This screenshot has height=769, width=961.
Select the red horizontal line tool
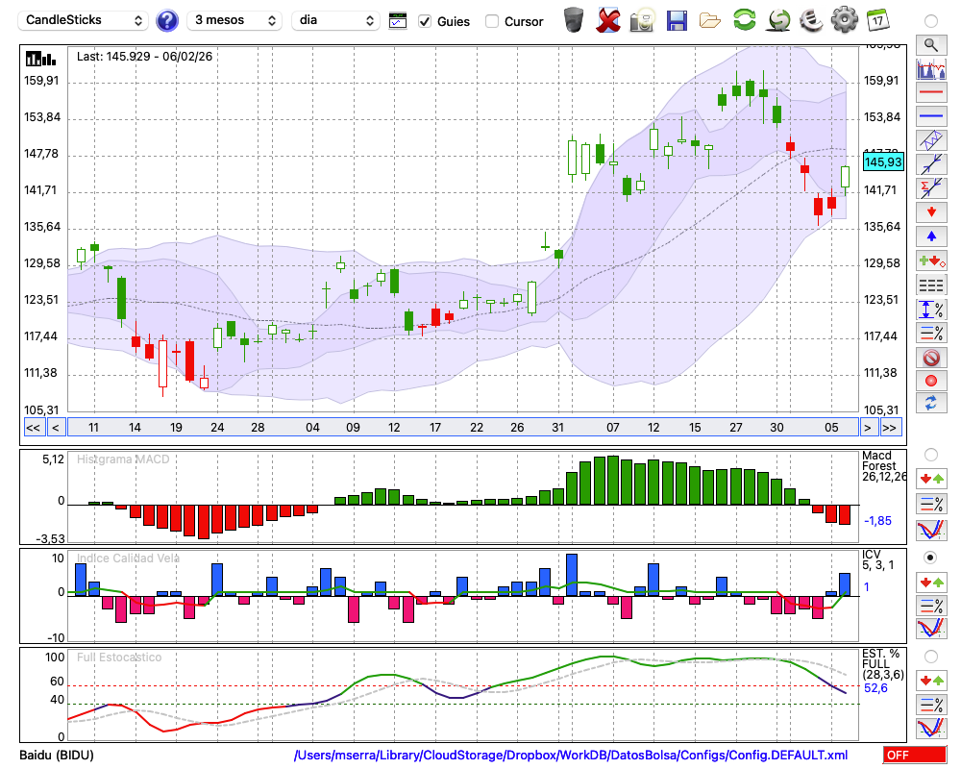click(x=930, y=92)
